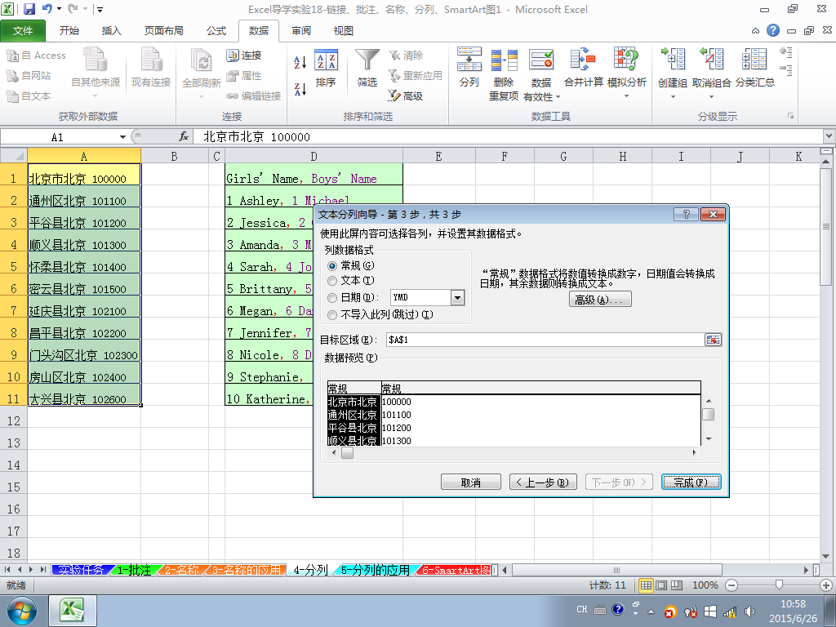
Task: Import data from text file (自文本)
Action: [29, 96]
